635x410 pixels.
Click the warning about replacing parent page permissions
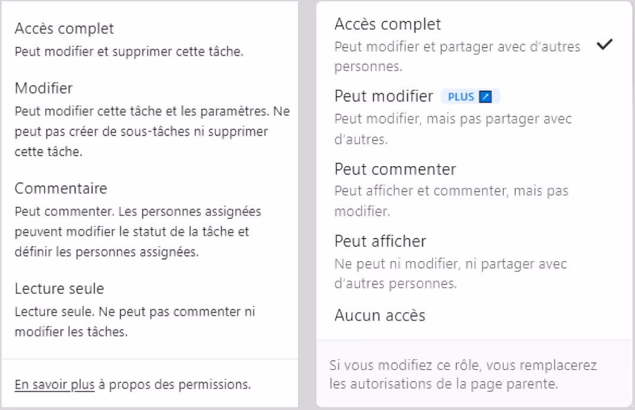tap(464, 374)
